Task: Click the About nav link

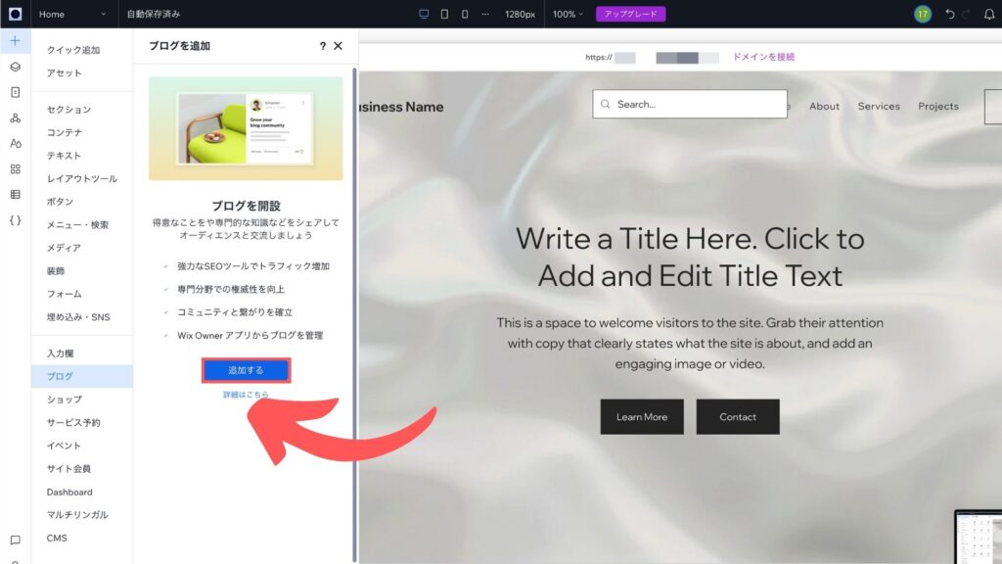Action: click(x=824, y=106)
